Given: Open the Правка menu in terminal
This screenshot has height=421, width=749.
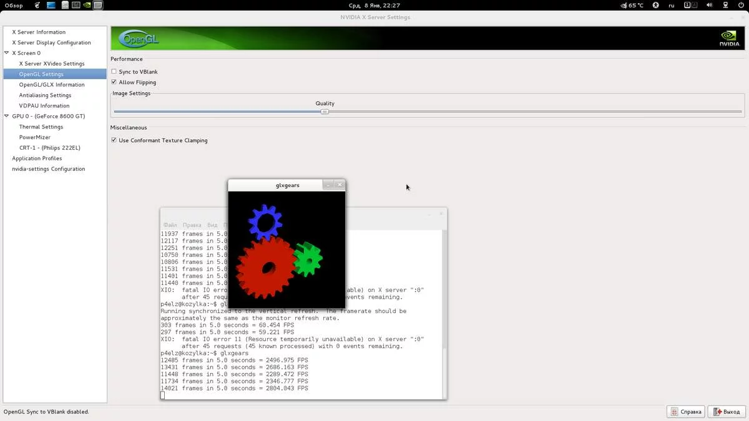Looking at the screenshot, I should [192, 225].
